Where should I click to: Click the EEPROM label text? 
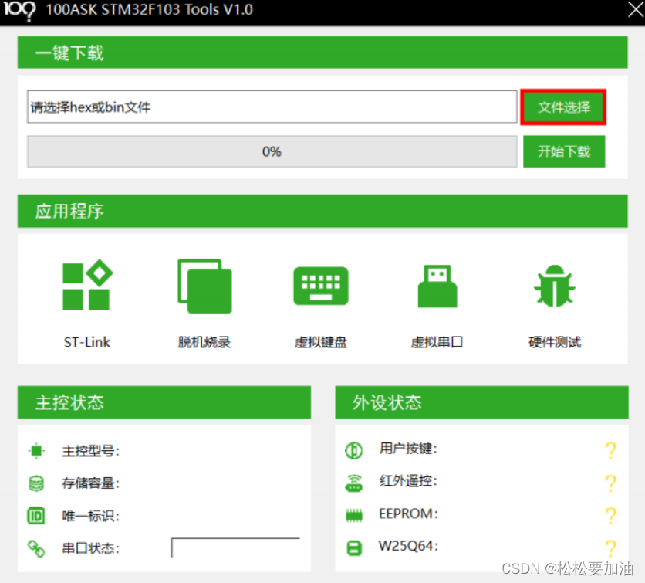408,514
